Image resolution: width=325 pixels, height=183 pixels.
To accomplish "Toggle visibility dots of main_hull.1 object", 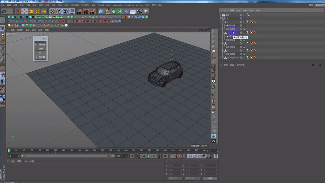I will [243, 57].
